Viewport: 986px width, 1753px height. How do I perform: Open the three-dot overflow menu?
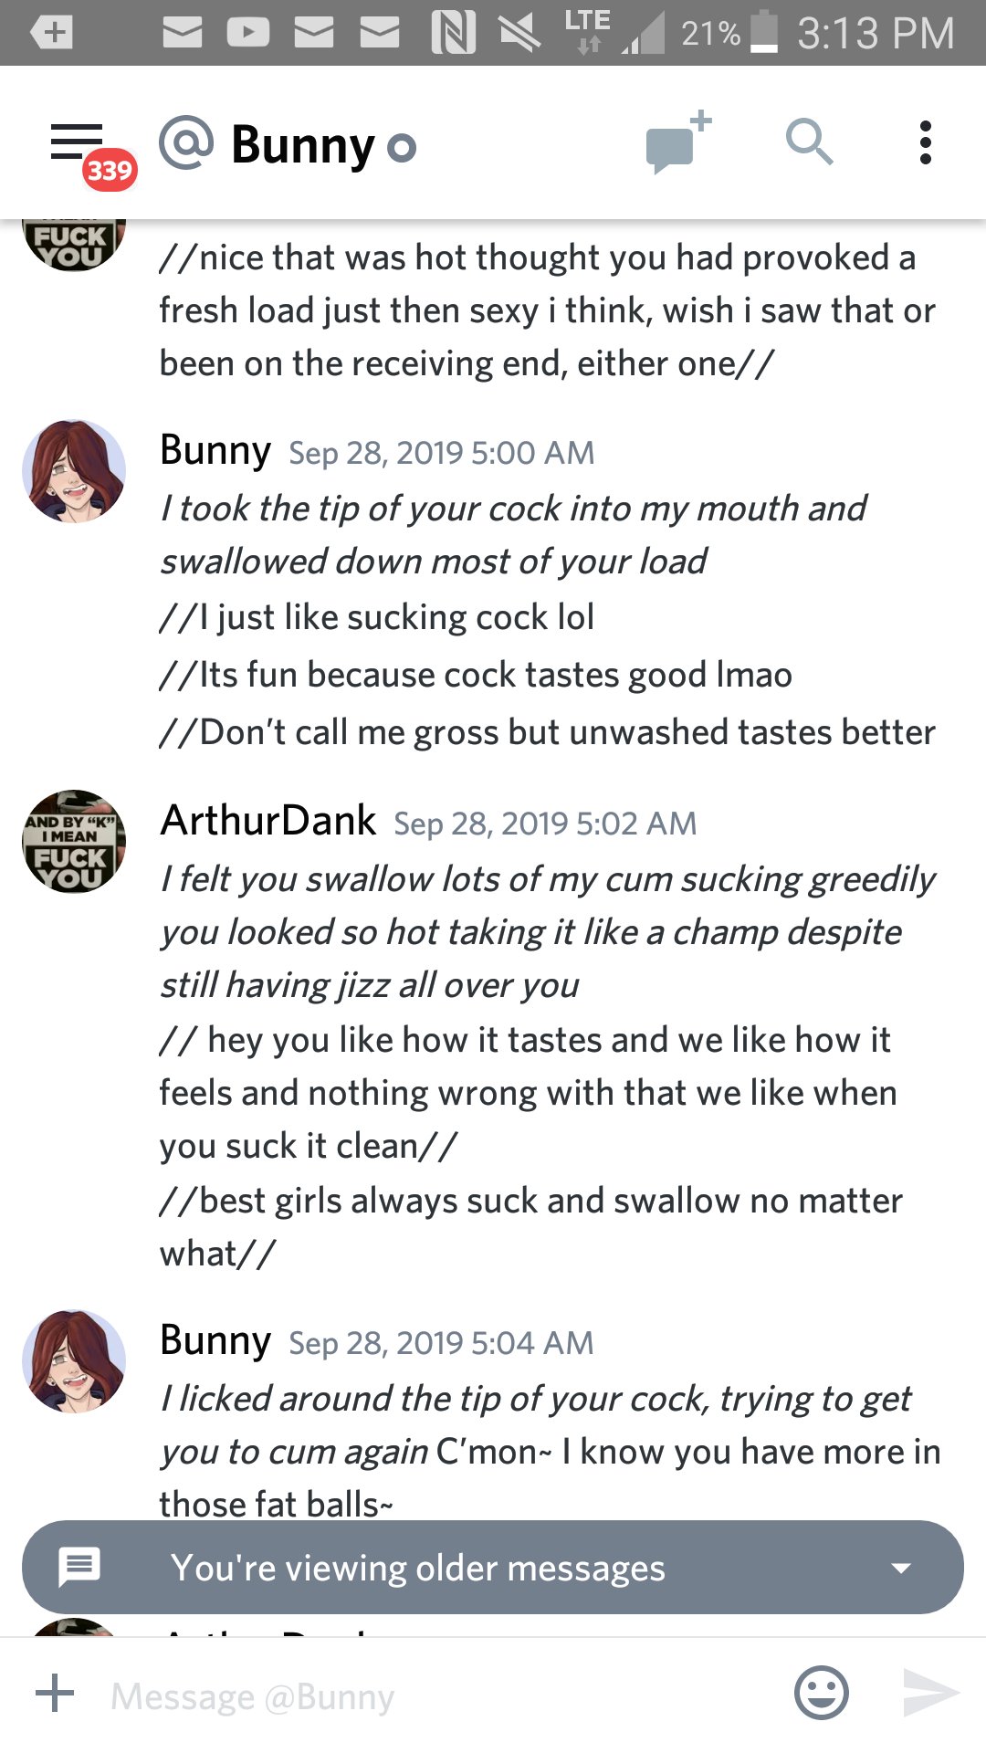926,142
